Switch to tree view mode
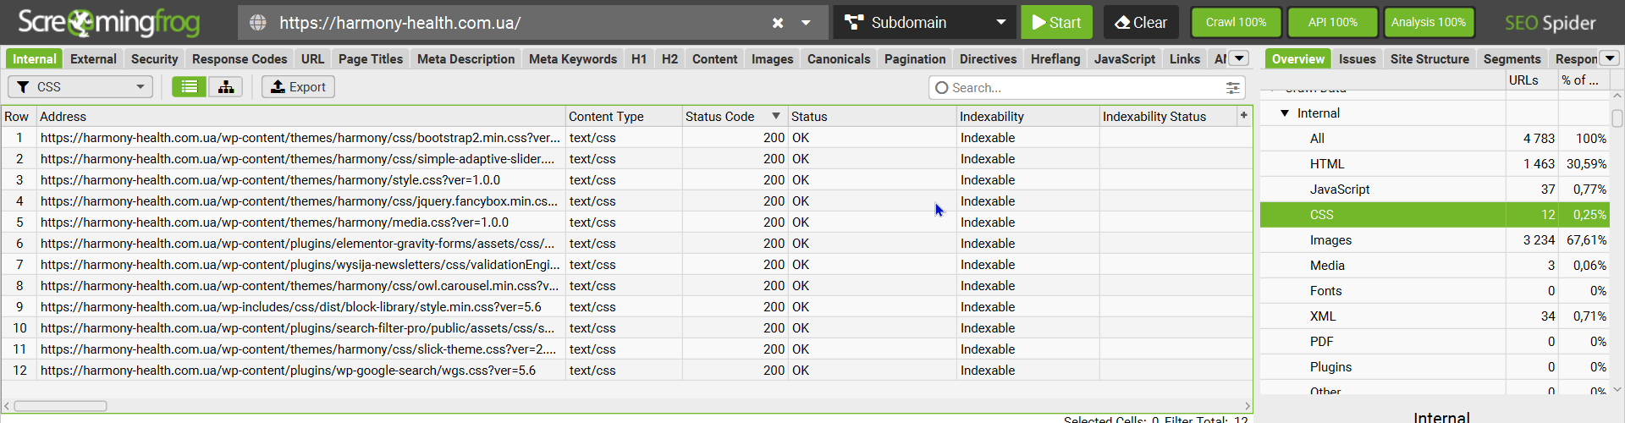The image size is (1625, 423). pyautogui.click(x=226, y=87)
